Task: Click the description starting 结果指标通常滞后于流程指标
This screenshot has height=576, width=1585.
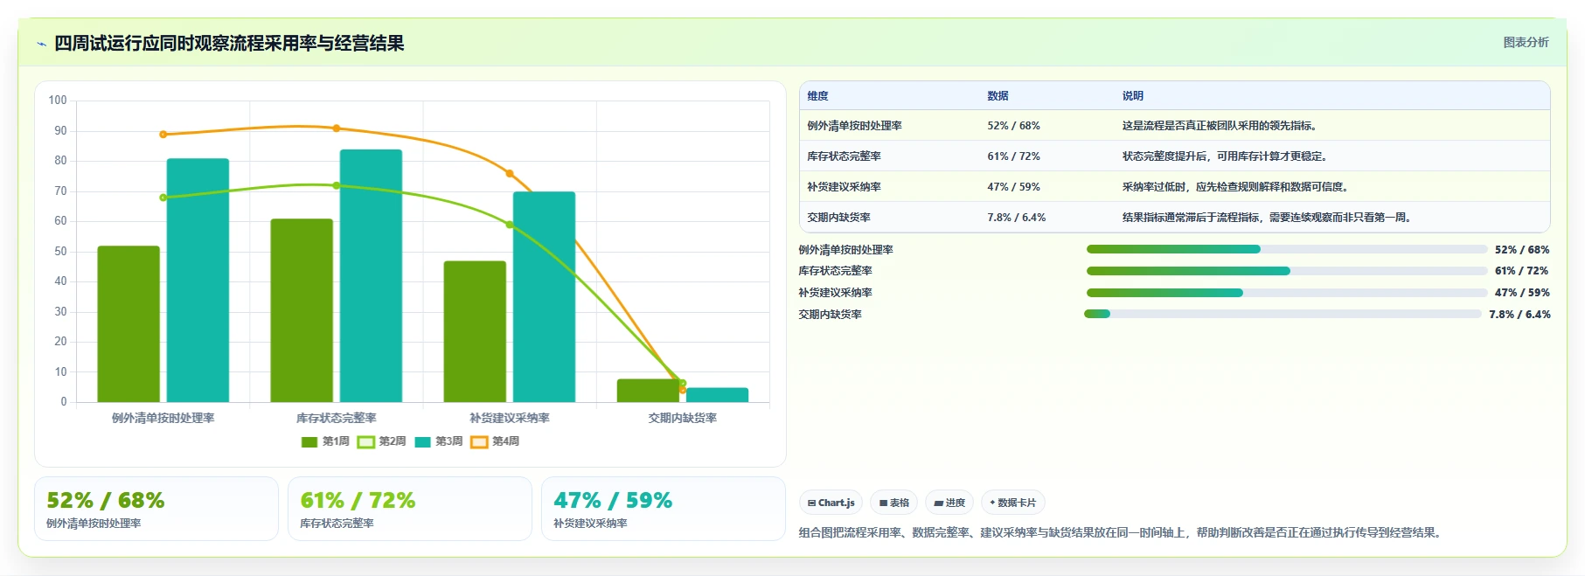Action: 1268,218
